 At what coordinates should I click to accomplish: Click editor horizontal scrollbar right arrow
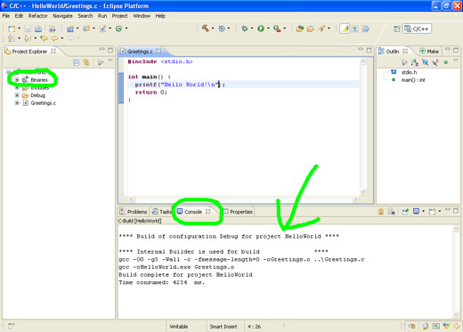tap(355, 199)
